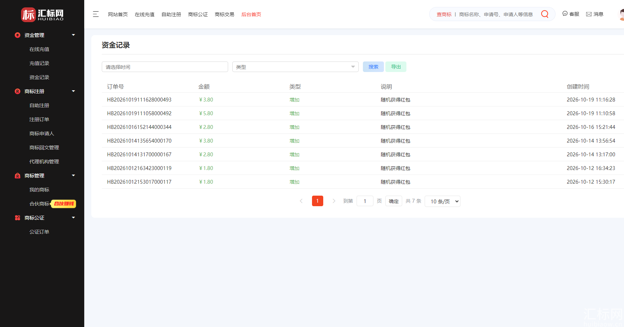Select order HB20261019111628000493

pyautogui.click(x=139, y=100)
